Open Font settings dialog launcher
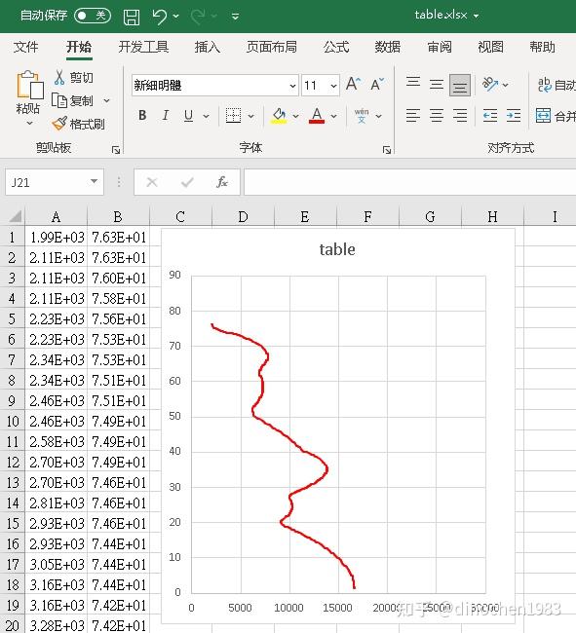 tap(387, 150)
